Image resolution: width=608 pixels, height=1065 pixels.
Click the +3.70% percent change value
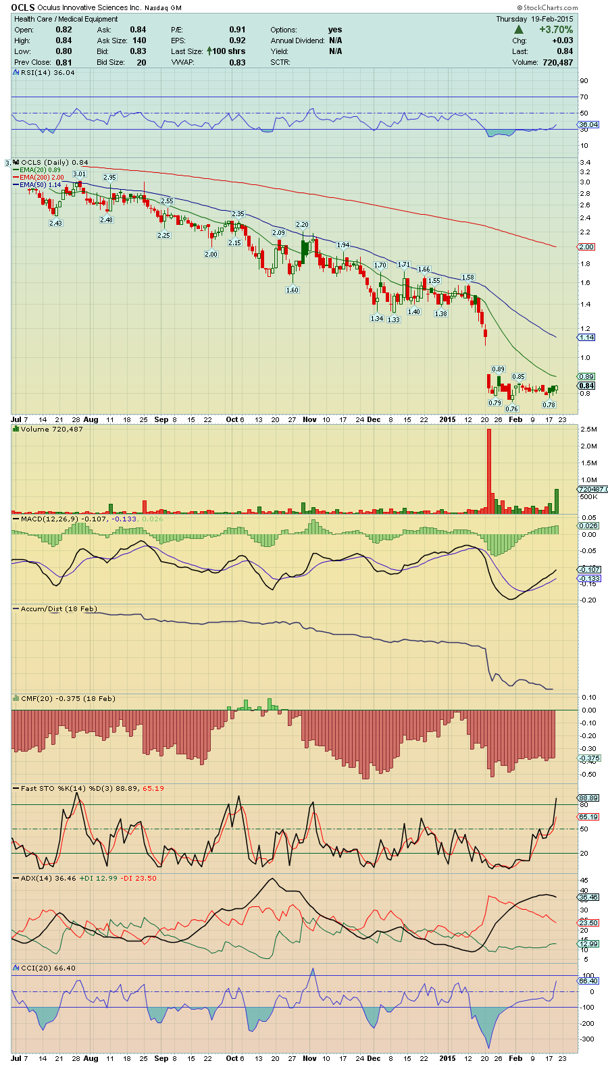[x=556, y=30]
